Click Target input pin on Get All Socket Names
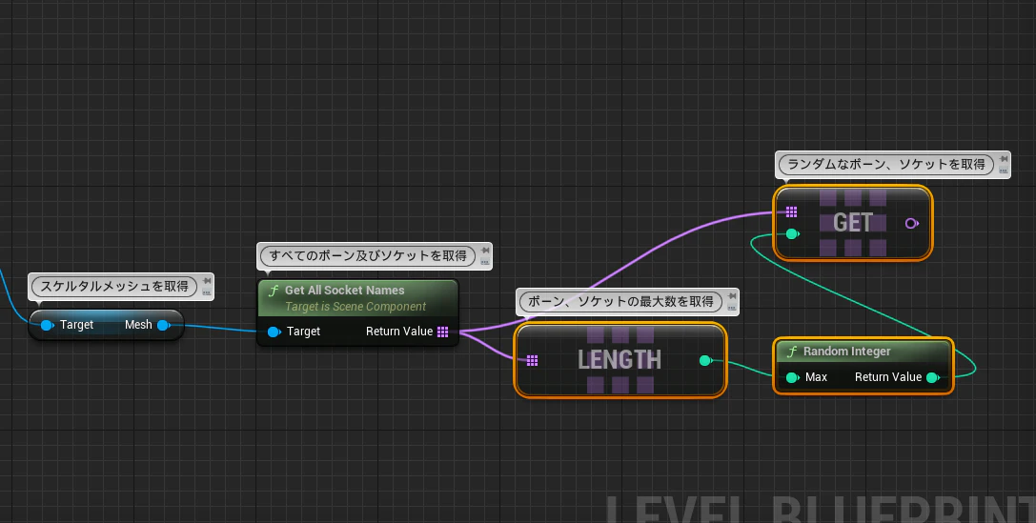This screenshot has height=523, width=1036. click(x=274, y=332)
